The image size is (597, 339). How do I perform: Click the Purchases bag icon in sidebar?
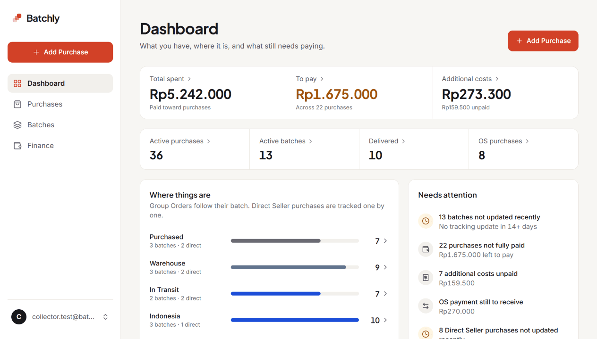pos(17,104)
